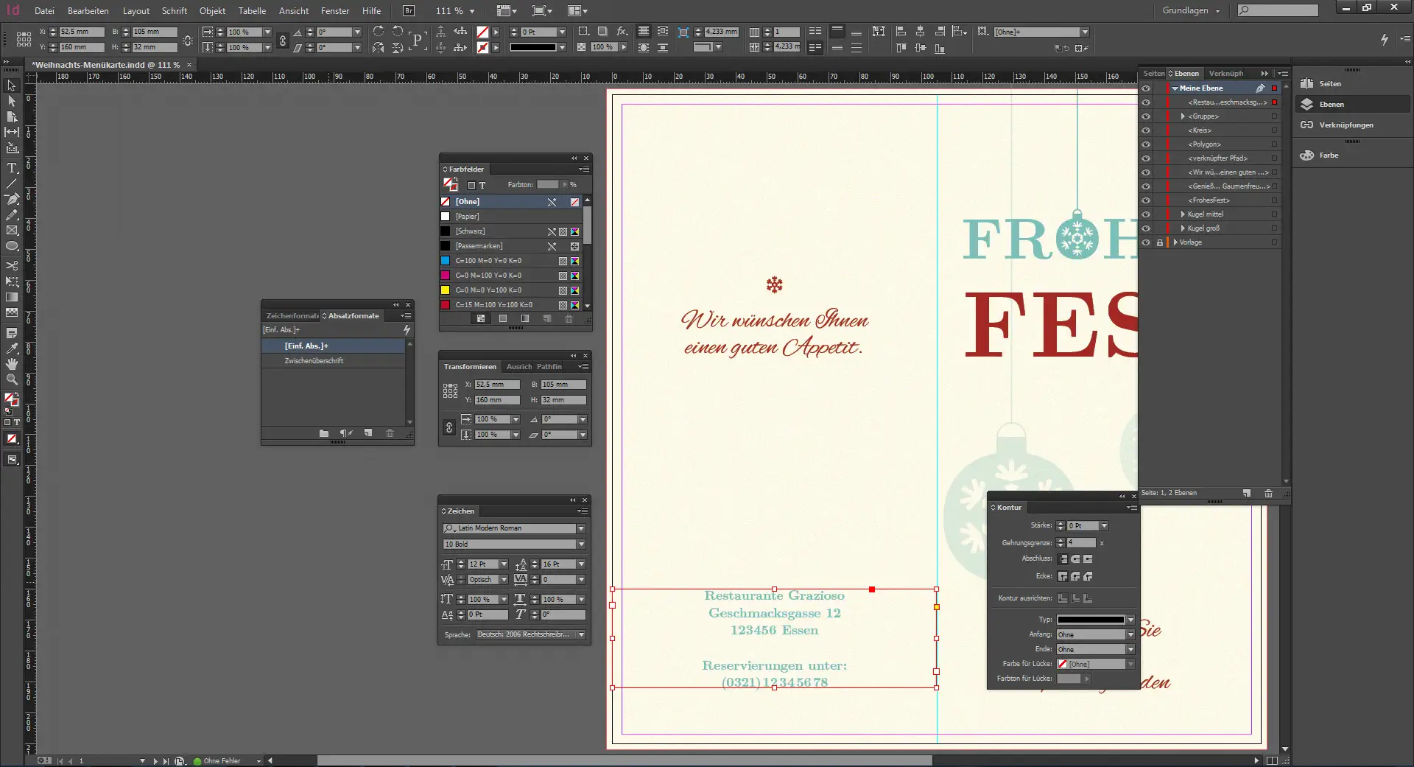Viewport: 1414px width, 767px height.
Task: Select the Pen tool
Action: click(x=12, y=199)
